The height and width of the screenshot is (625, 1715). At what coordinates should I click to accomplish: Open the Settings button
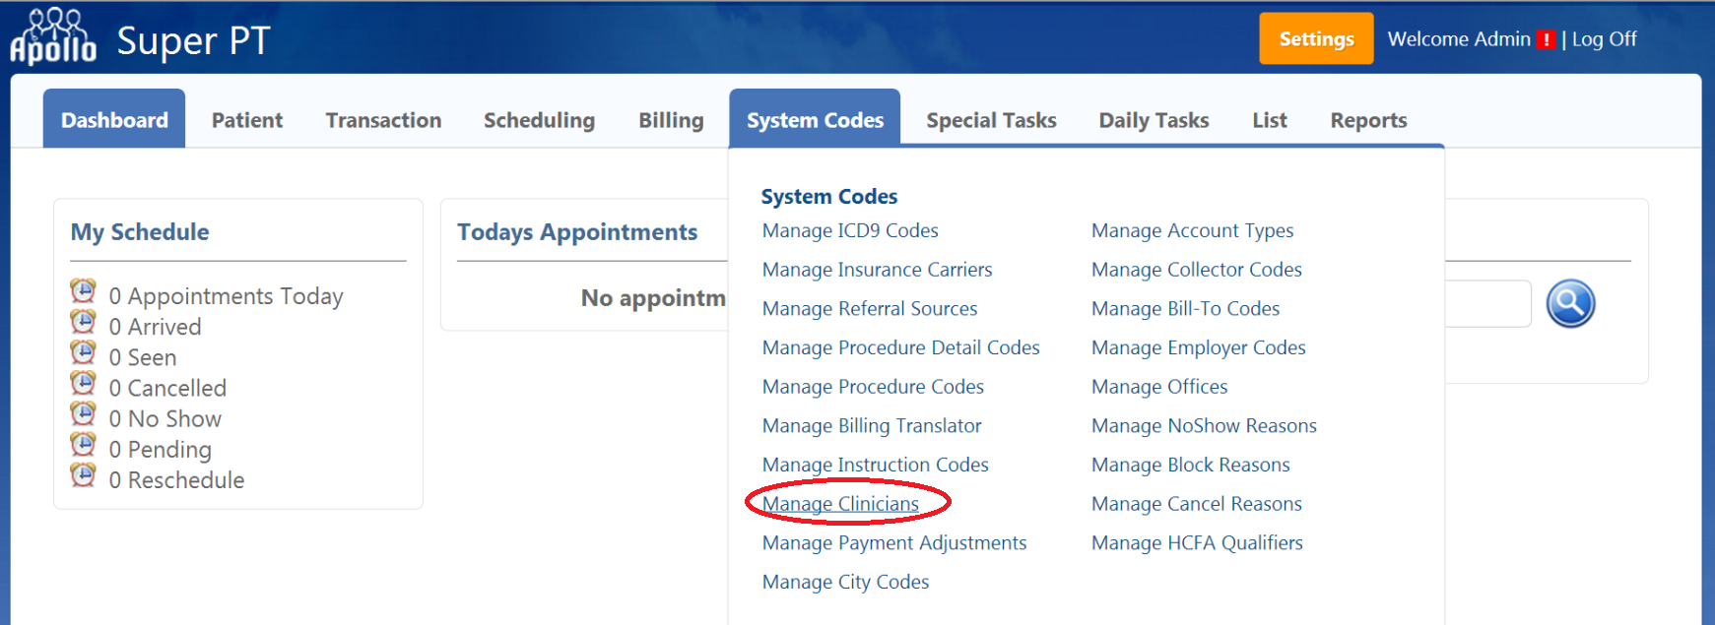point(1315,39)
